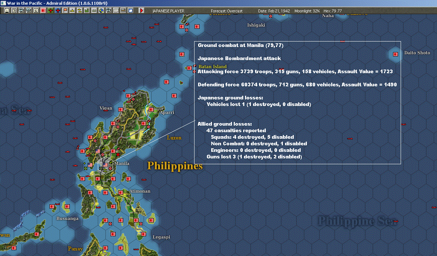Click the orange flag toolbar icon
Screen dimensions: 437x256
65,11
